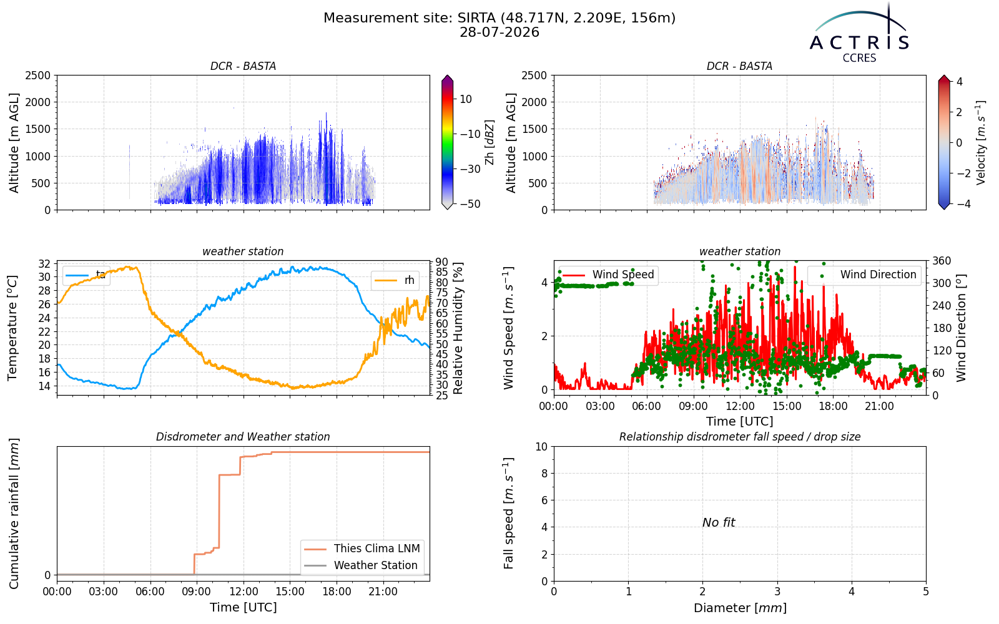Click 'Time [UTC]' label under rainfall plot

click(x=243, y=608)
